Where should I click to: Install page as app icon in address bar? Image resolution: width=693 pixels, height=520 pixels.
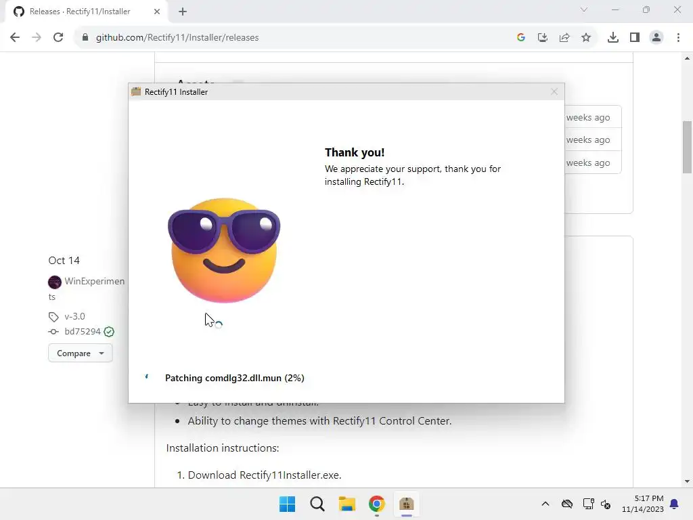543,38
